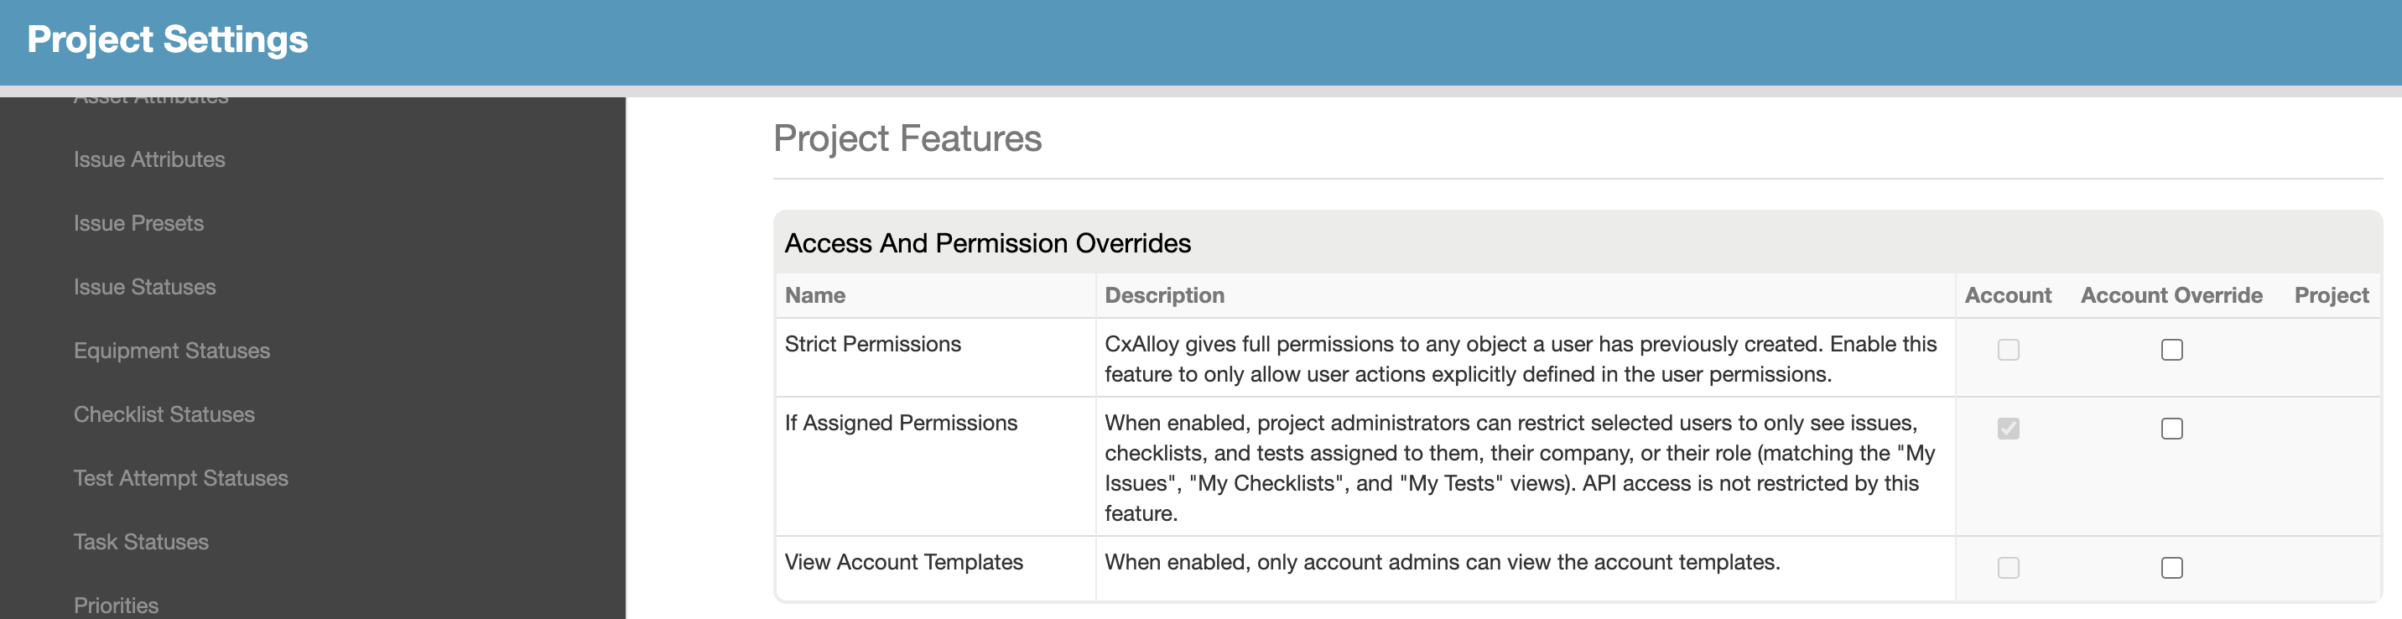The width and height of the screenshot is (2402, 619).
Task: Click the Account checkbox for View Account Templates
Action: click(2008, 568)
